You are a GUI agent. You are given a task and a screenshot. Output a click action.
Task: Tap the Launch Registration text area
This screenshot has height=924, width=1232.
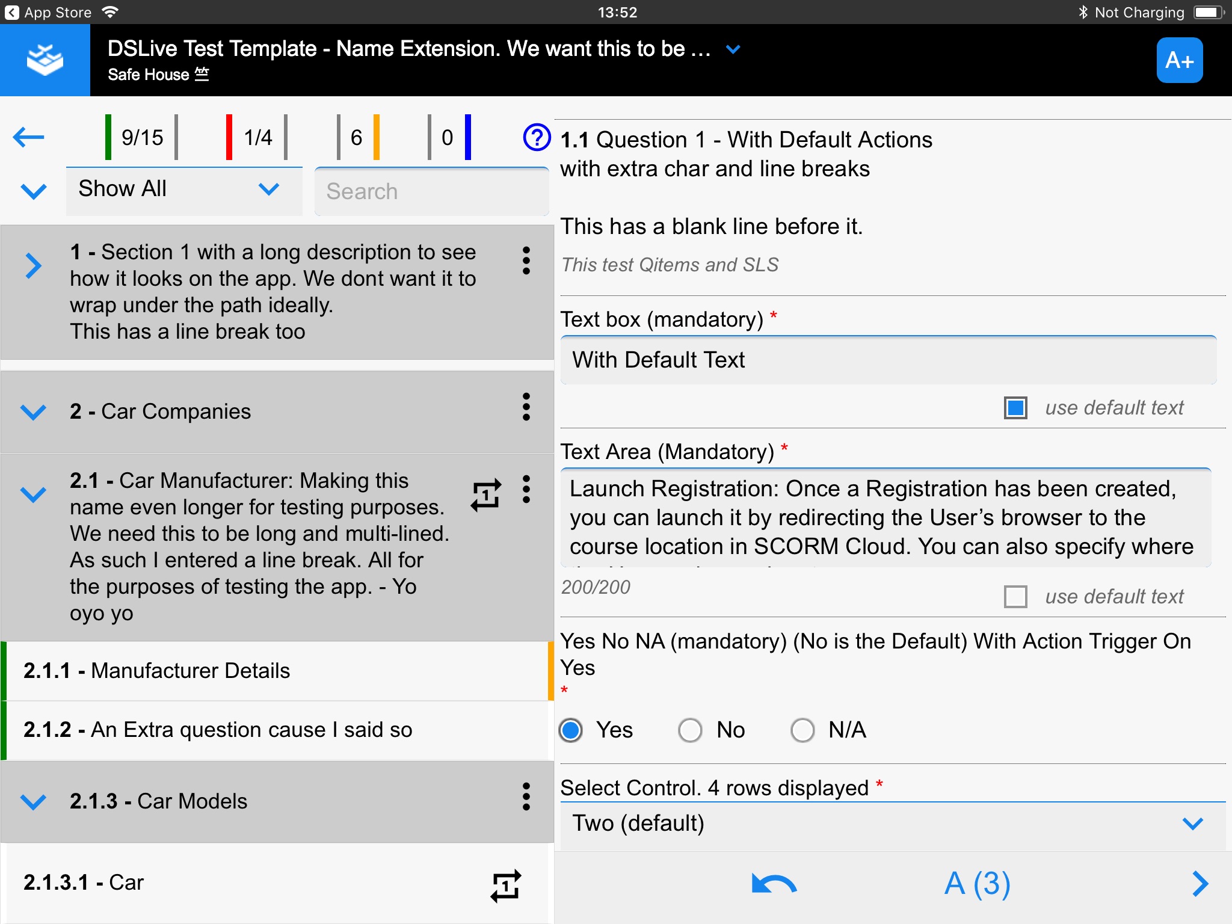pyautogui.click(x=885, y=517)
